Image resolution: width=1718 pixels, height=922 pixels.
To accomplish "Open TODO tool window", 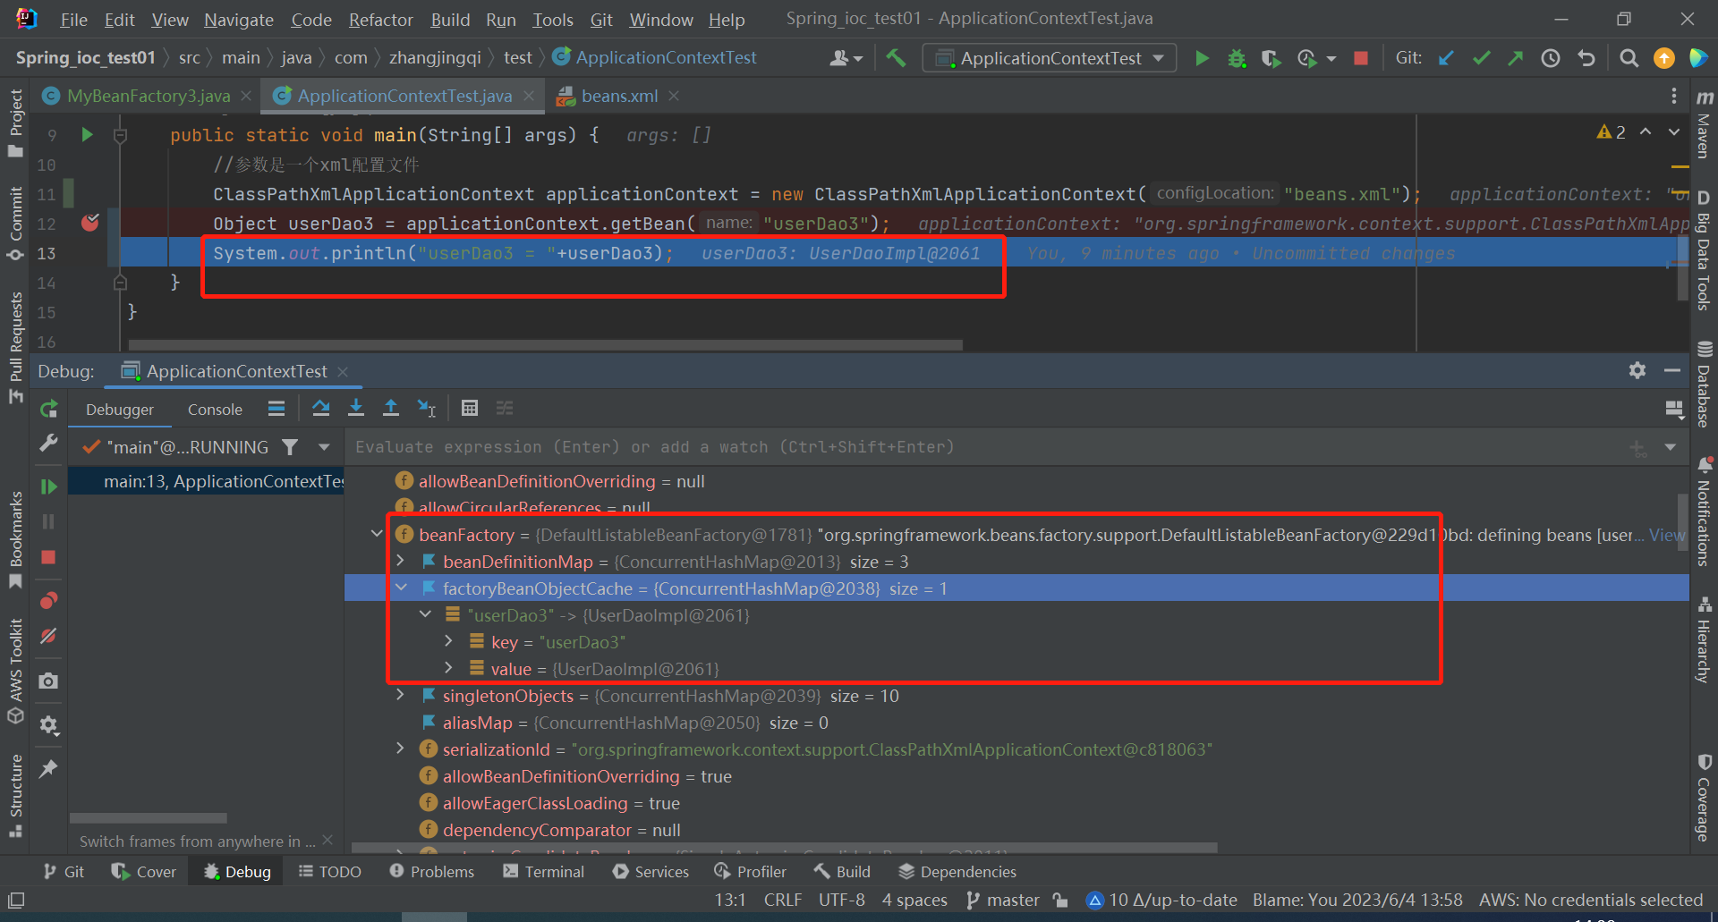I will pos(330,872).
